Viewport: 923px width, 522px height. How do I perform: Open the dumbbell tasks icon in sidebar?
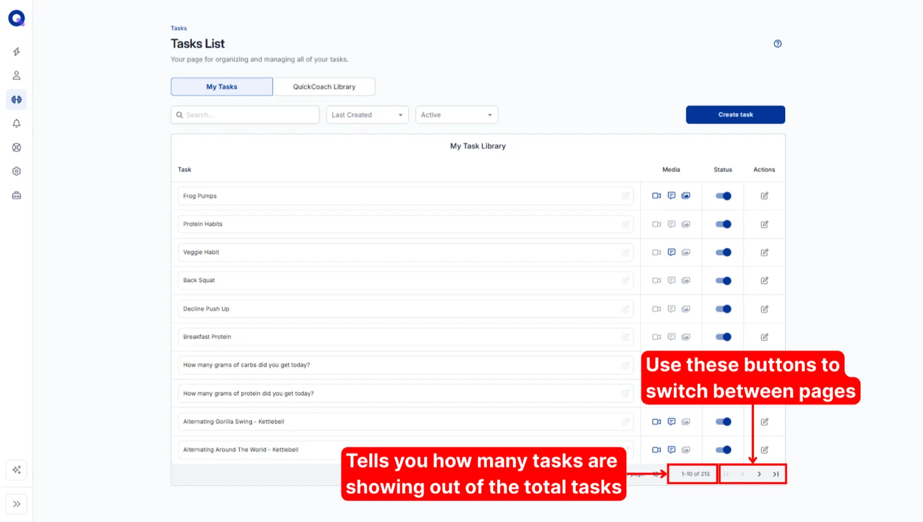pyautogui.click(x=17, y=100)
